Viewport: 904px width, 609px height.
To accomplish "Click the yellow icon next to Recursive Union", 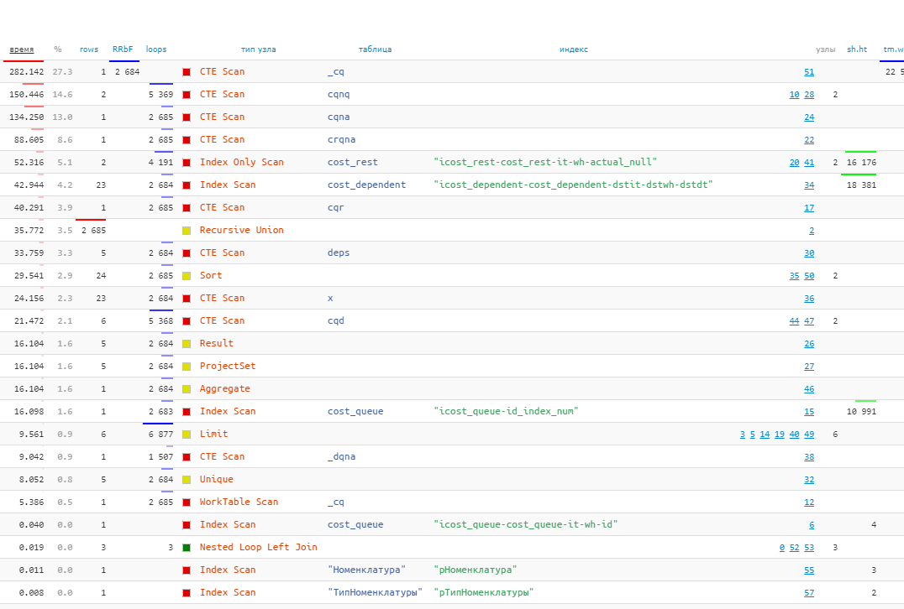I will click(187, 230).
